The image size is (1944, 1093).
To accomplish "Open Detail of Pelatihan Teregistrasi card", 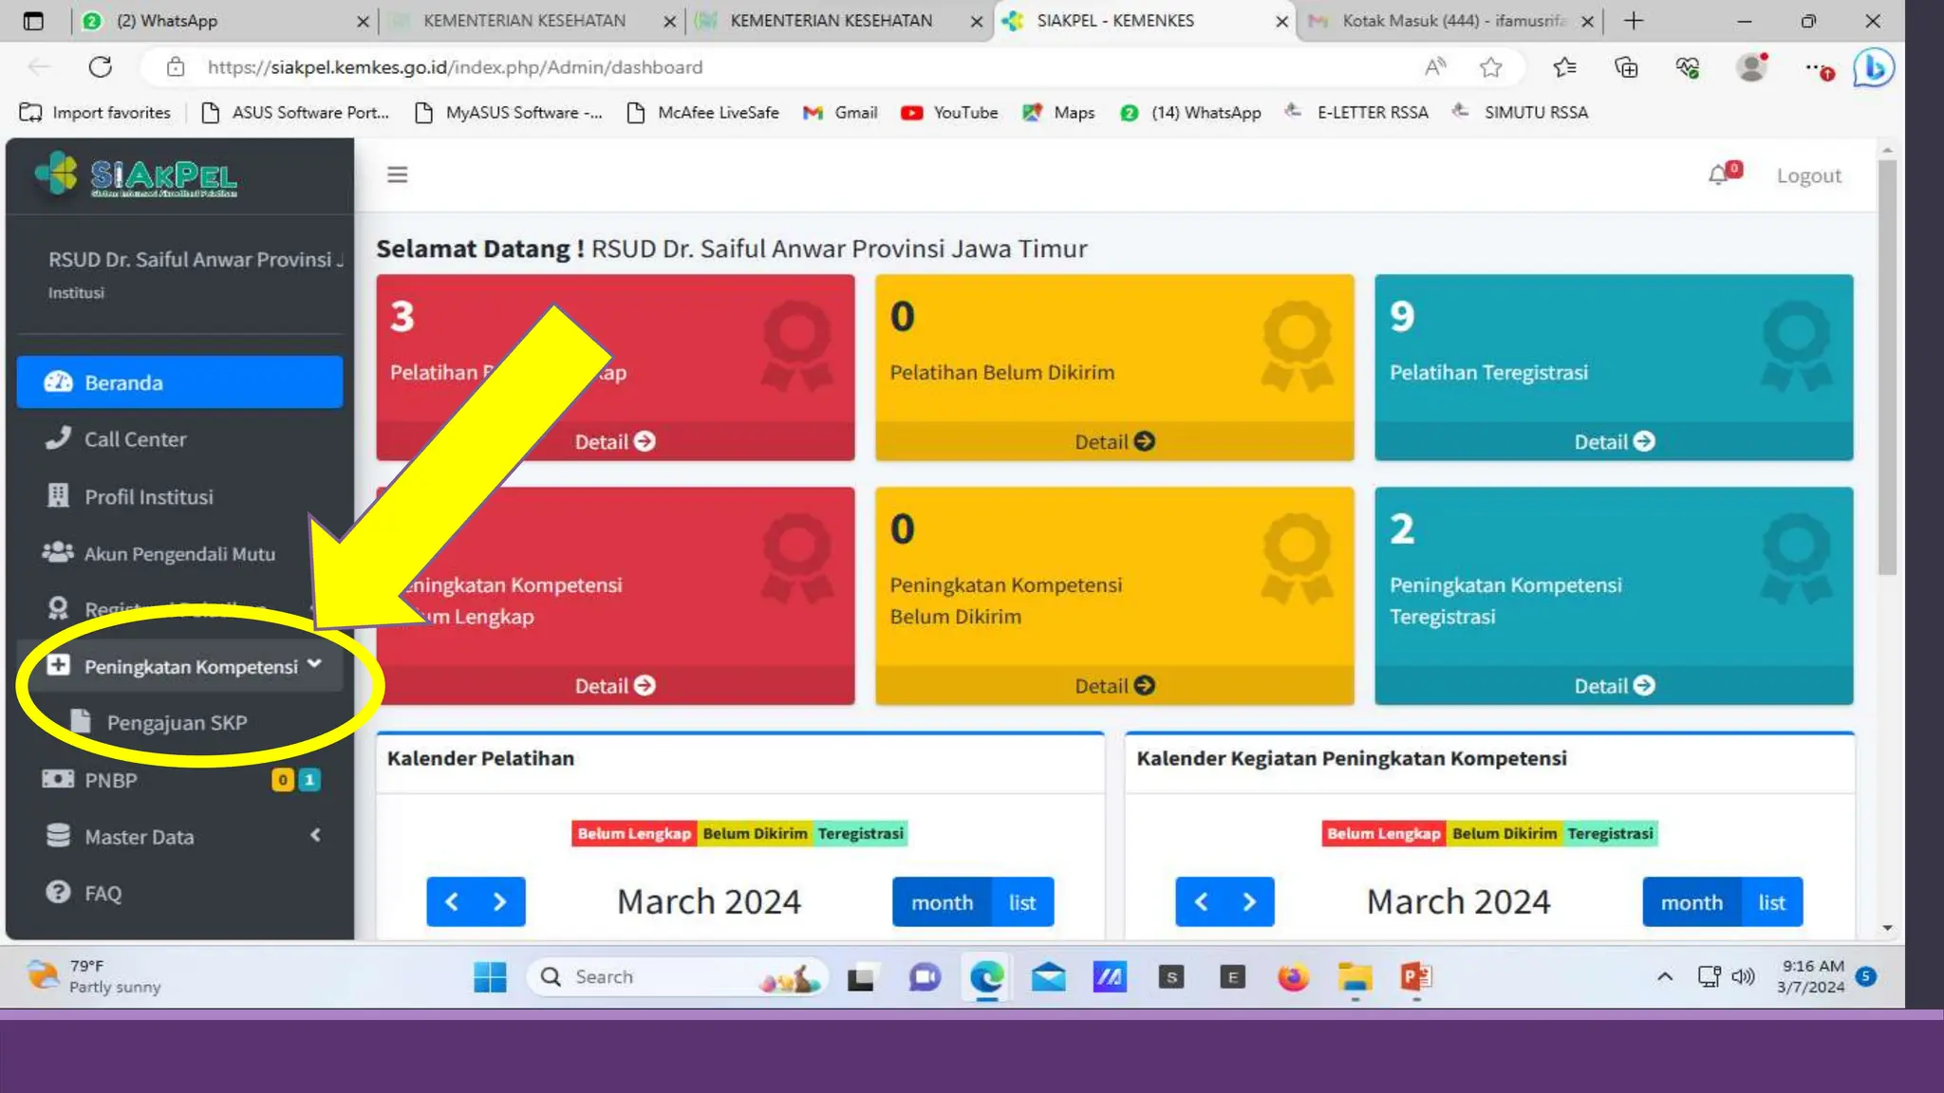I will 1613,441.
